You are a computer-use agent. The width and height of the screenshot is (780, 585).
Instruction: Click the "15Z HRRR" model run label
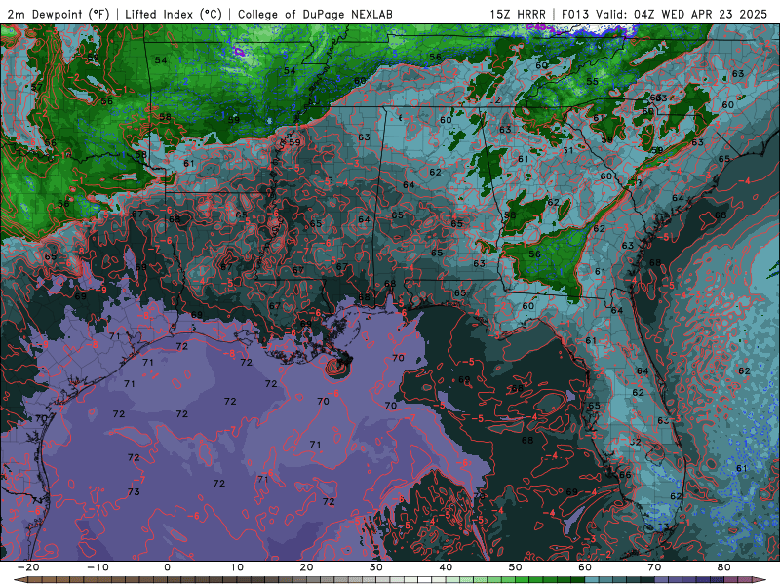point(518,14)
